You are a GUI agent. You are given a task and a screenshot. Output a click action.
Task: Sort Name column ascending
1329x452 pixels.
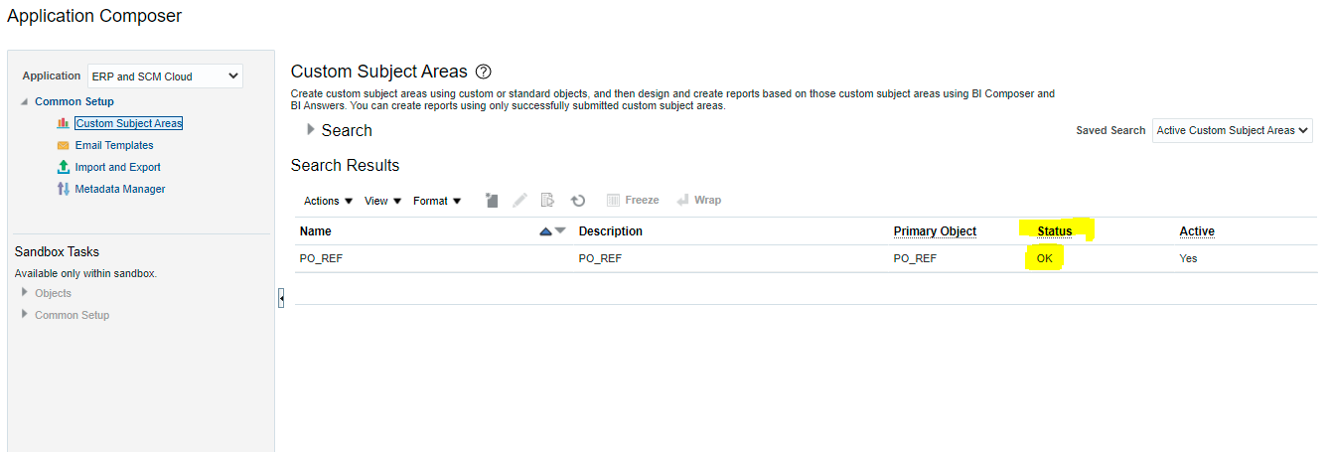(545, 231)
